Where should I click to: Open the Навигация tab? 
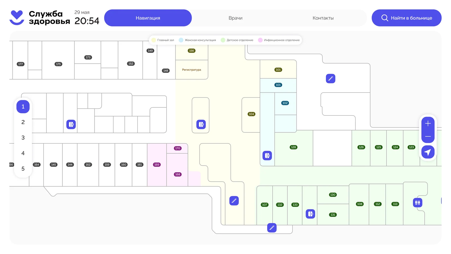point(148,18)
